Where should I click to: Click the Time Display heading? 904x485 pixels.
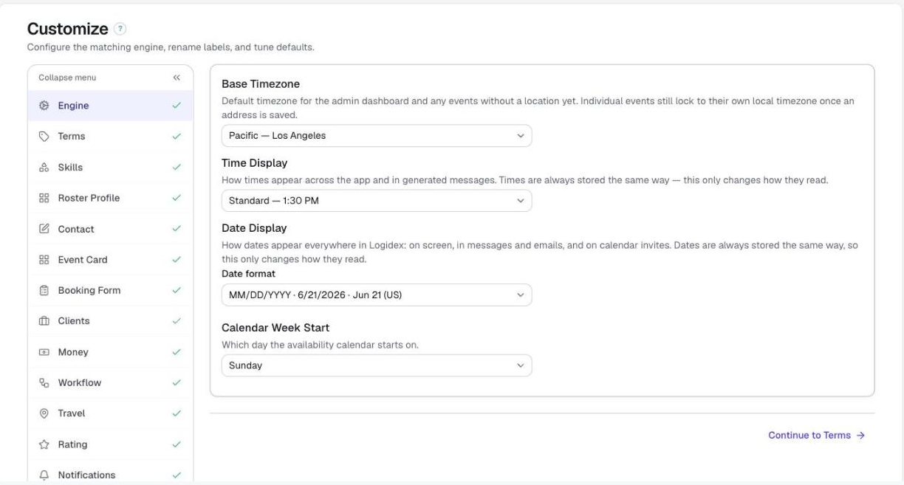[x=255, y=163]
